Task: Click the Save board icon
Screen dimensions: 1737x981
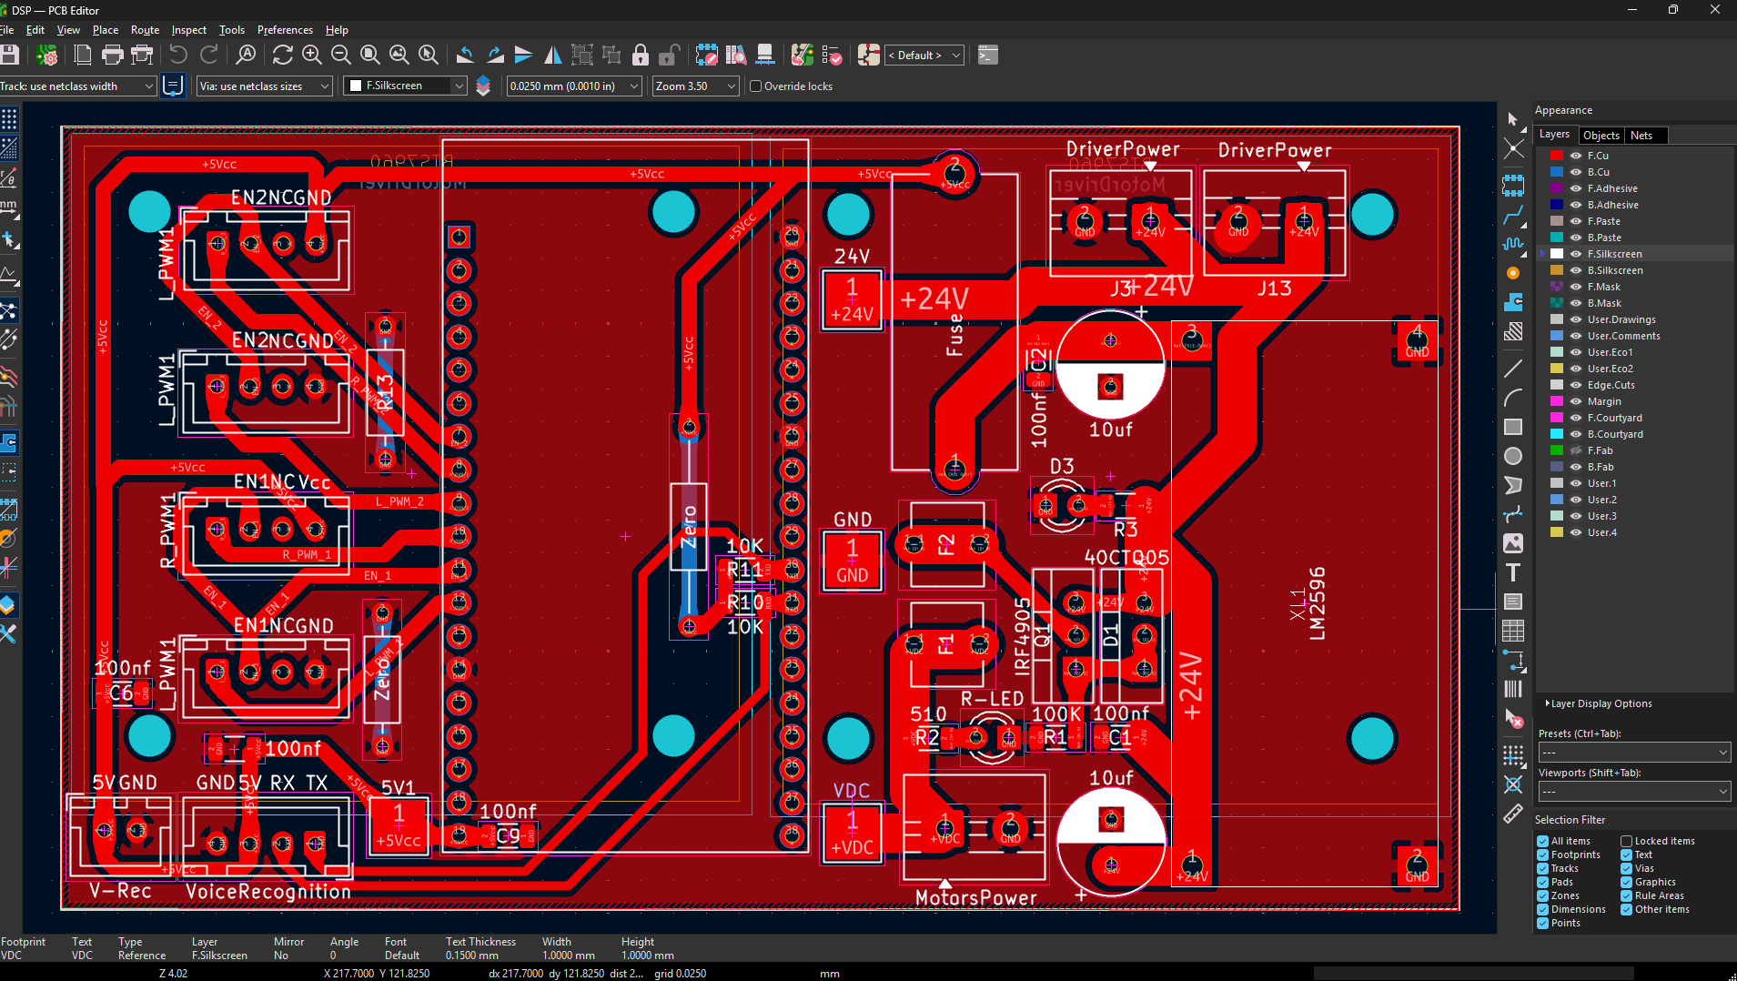Action: coord(9,55)
